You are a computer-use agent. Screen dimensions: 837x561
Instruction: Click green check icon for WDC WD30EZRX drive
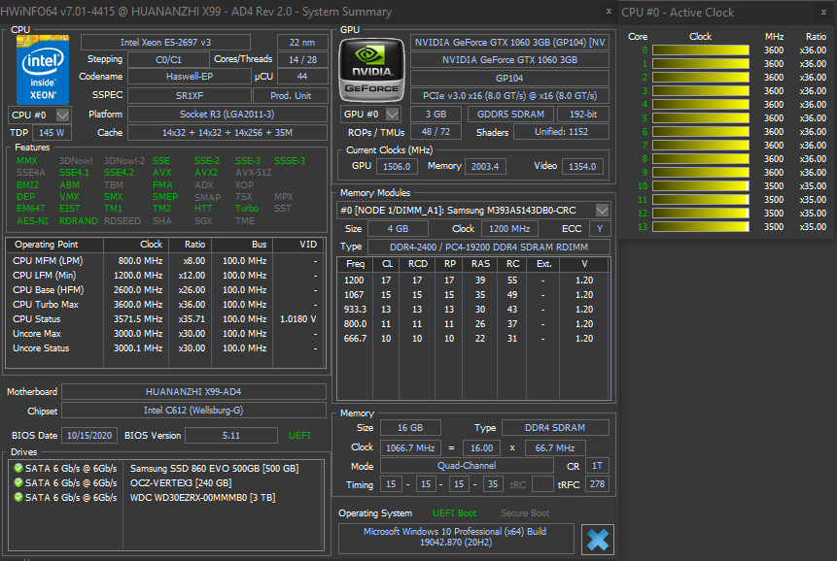pos(18,497)
